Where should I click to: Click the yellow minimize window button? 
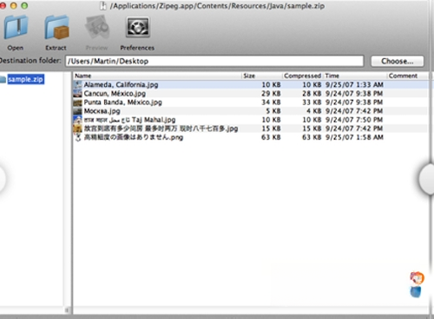click(14, 5)
